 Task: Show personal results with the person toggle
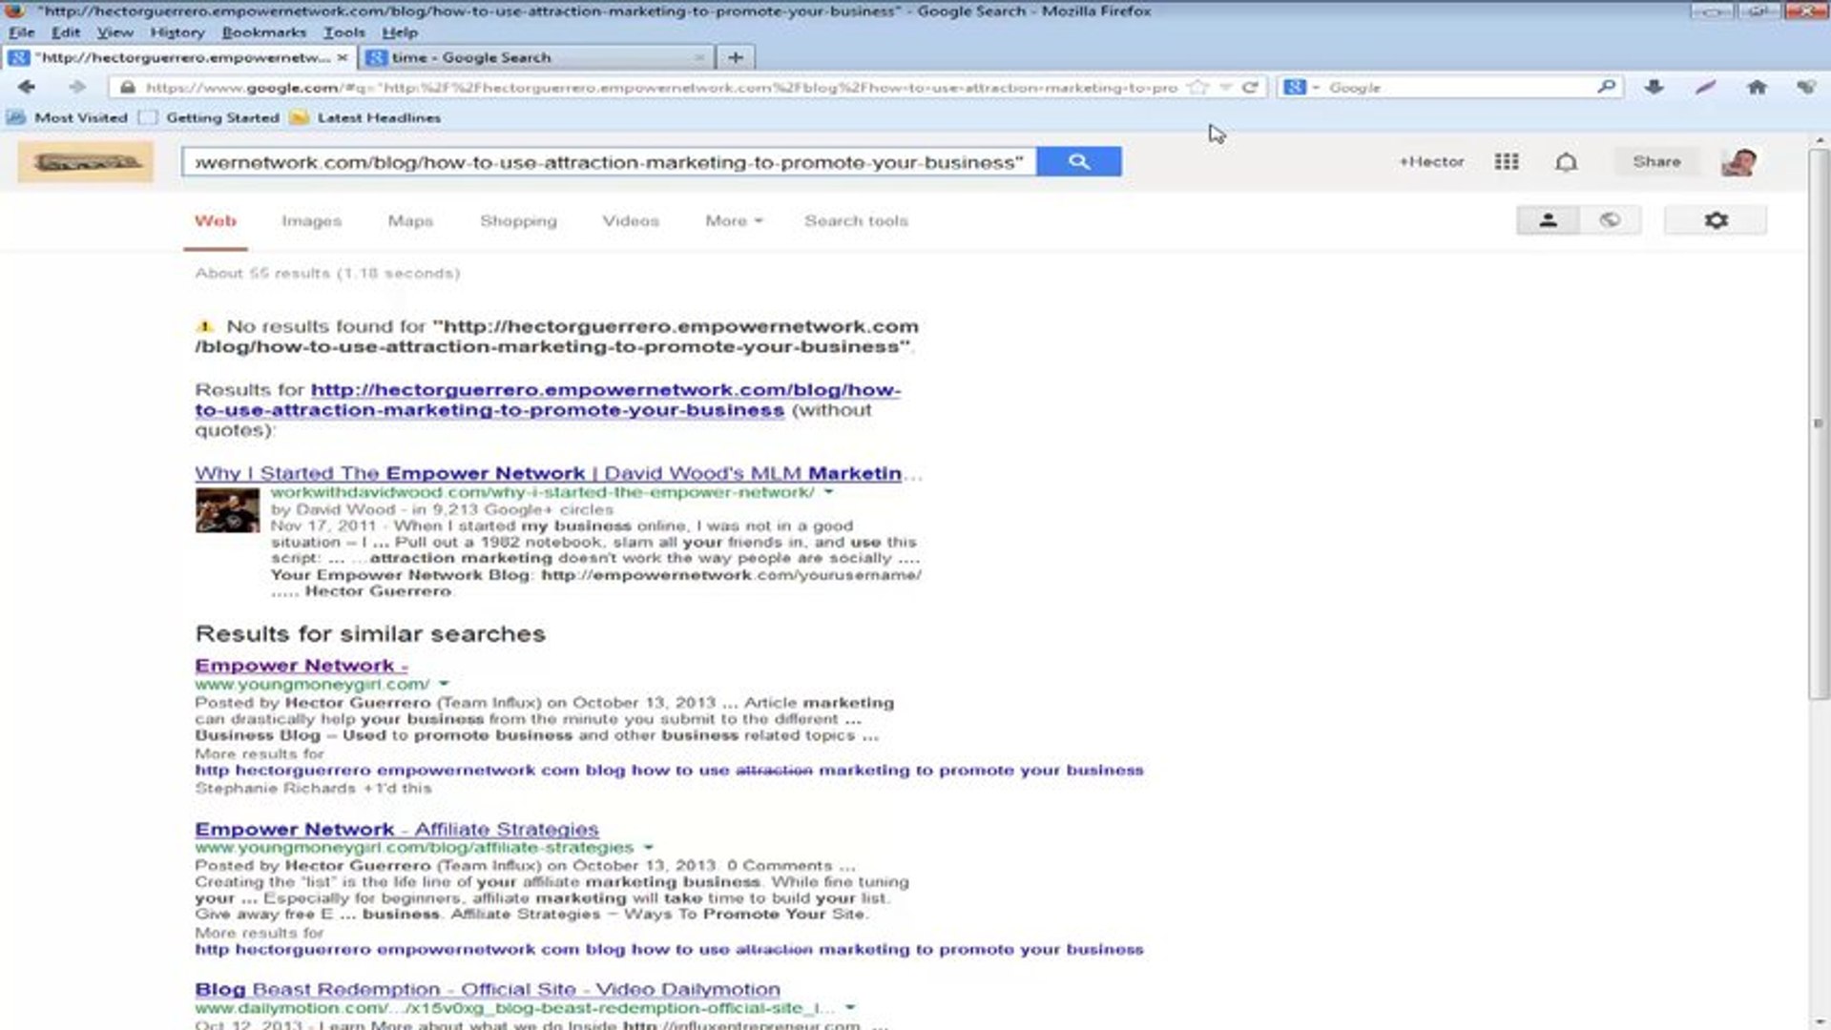(1548, 220)
